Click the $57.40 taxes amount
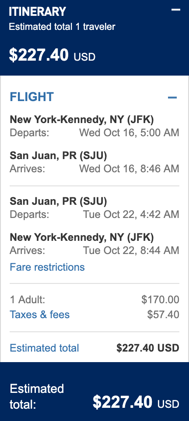Screen dimensions: 189x421 (163, 314)
